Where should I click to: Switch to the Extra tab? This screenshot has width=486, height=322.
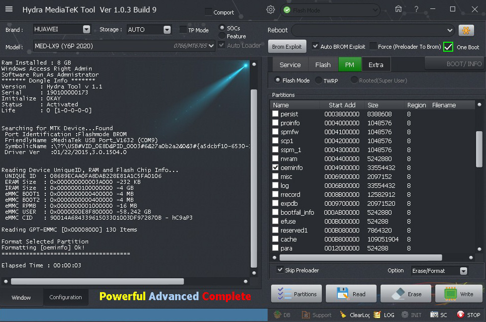(x=376, y=65)
